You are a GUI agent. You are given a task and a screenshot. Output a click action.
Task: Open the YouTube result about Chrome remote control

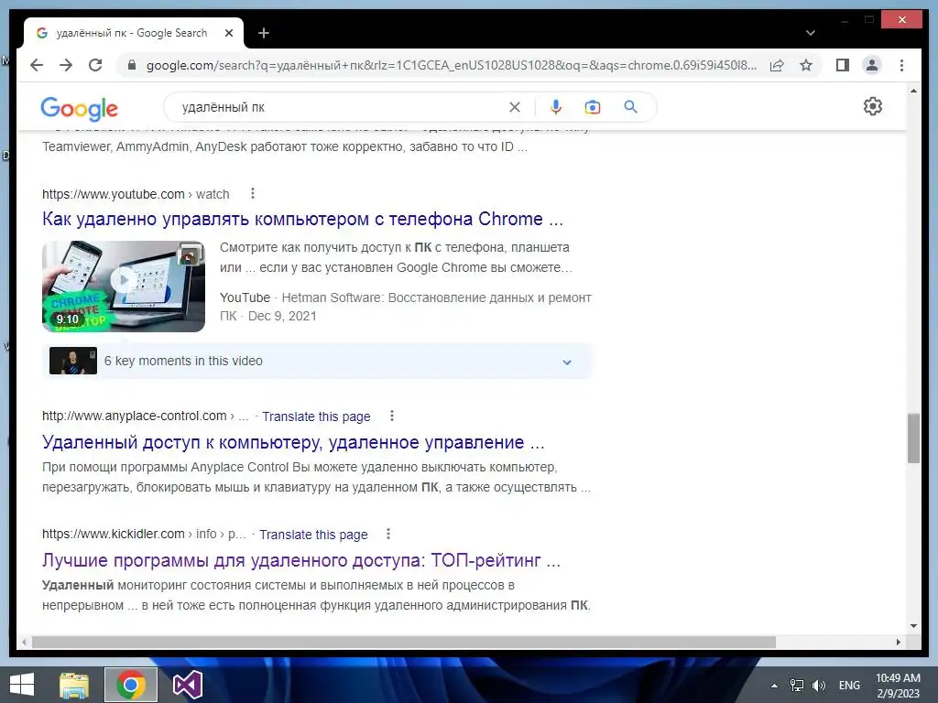[x=302, y=219]
